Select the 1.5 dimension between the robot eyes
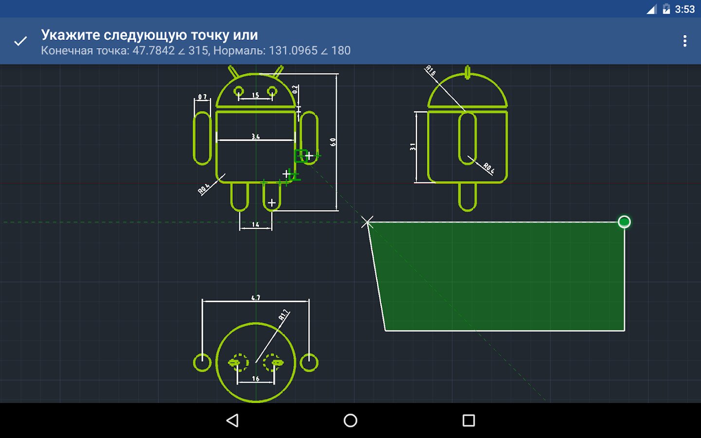Image resolution: width=701 pixels, height=438 pixels. click(256, 95)
